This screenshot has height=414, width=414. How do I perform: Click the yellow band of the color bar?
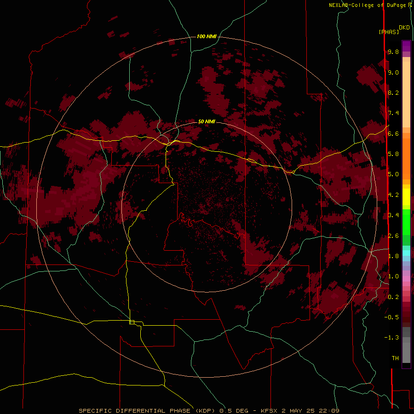coord(406,197)
